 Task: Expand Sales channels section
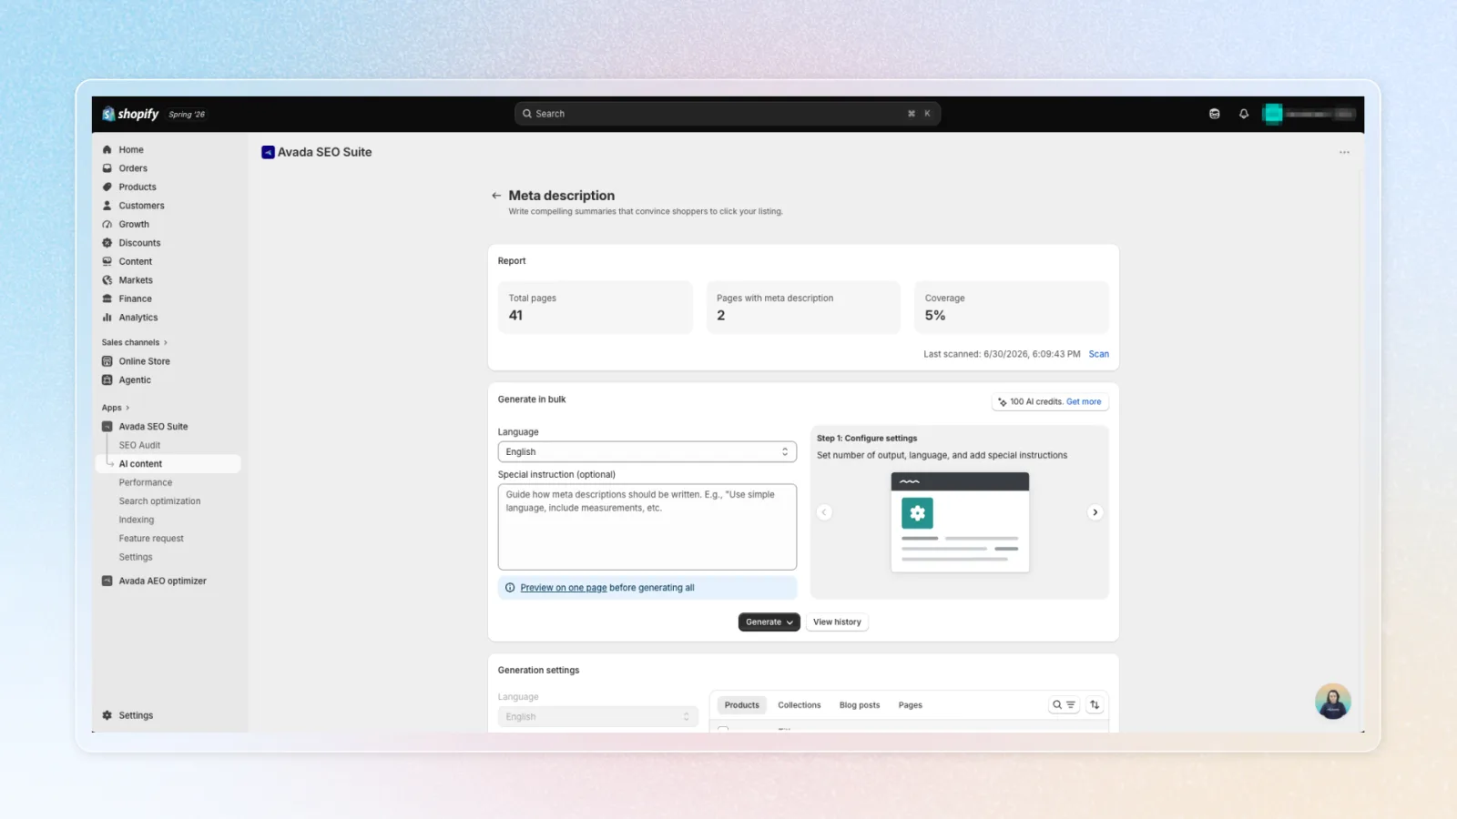(x=135, y=342)
